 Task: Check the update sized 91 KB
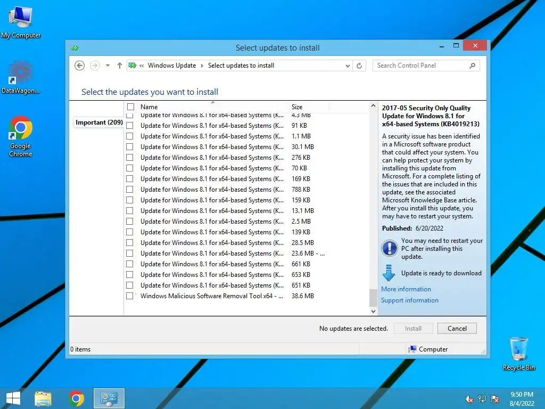[130, 126]
